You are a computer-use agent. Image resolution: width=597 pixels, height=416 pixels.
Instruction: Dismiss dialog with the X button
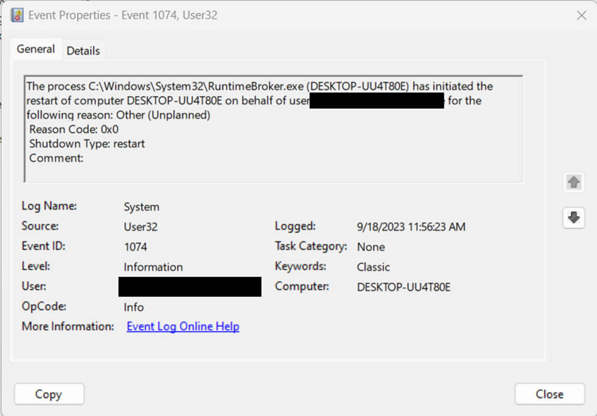581,15
